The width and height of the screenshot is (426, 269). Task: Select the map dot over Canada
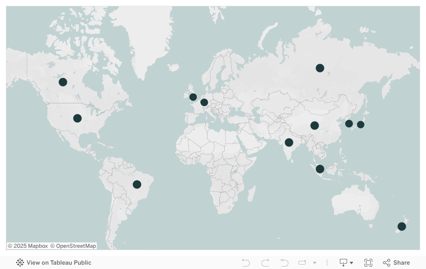click(63, 82)
